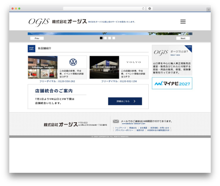Select the first (black) slide indicator
This screenshot has width=220, height=186.
tap(101, 38)
